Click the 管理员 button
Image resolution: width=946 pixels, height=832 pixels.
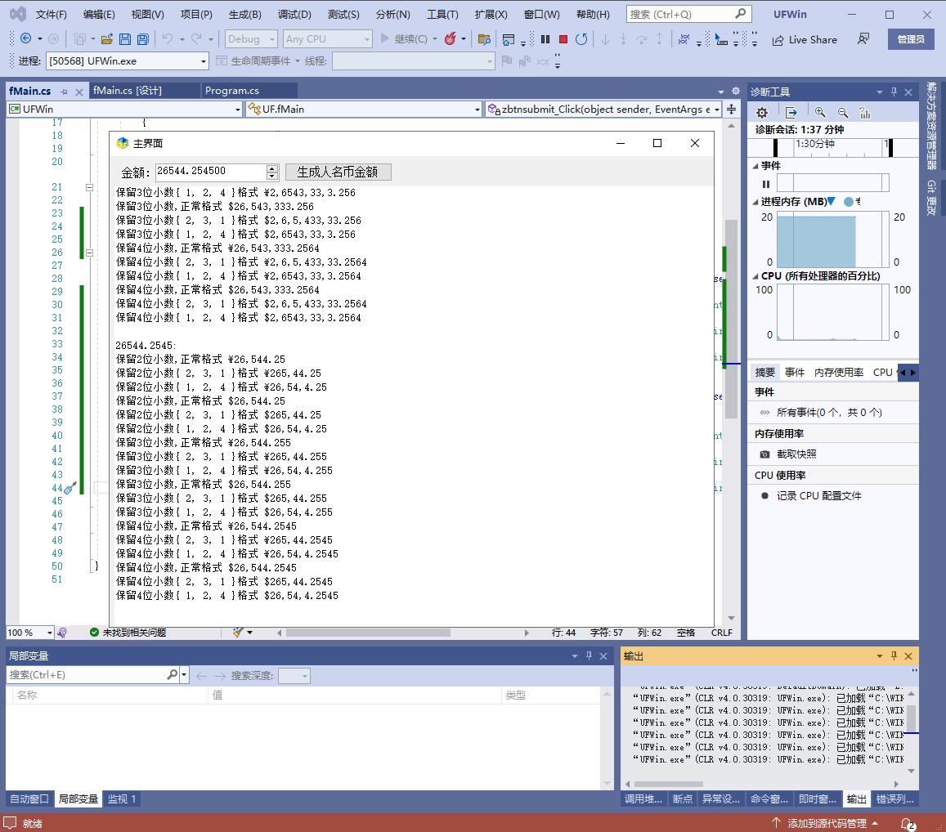pos(911,39)
